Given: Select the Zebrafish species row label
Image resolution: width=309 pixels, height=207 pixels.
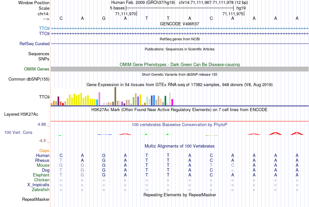Looking at the screenshot, I should point(41,190).
